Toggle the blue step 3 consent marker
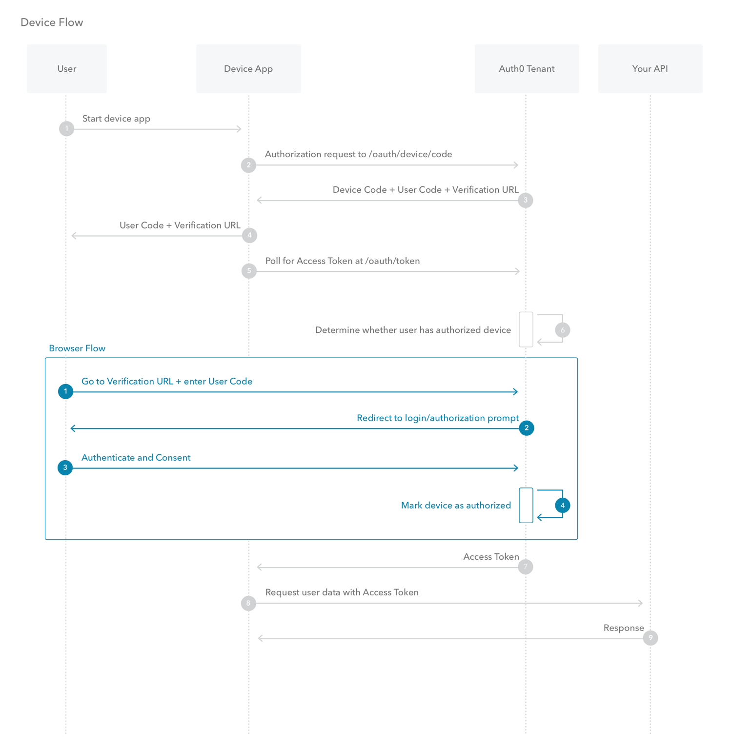This screenshot has width=732, height=753. pos(65,468)
